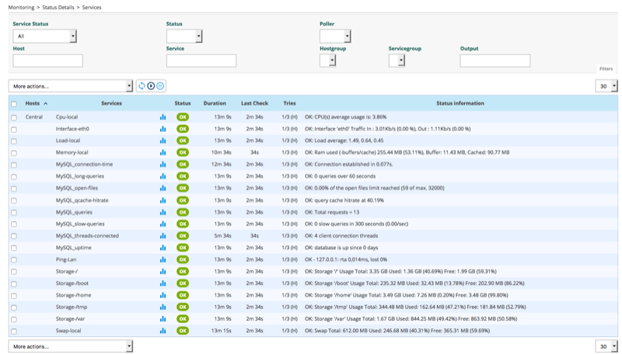Click the play icon beside refresh
622x354 pixels.
(x=151, y=86)
